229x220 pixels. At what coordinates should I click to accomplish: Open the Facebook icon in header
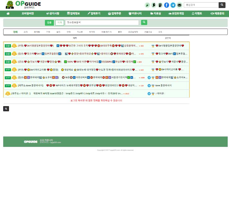[166, 5]
